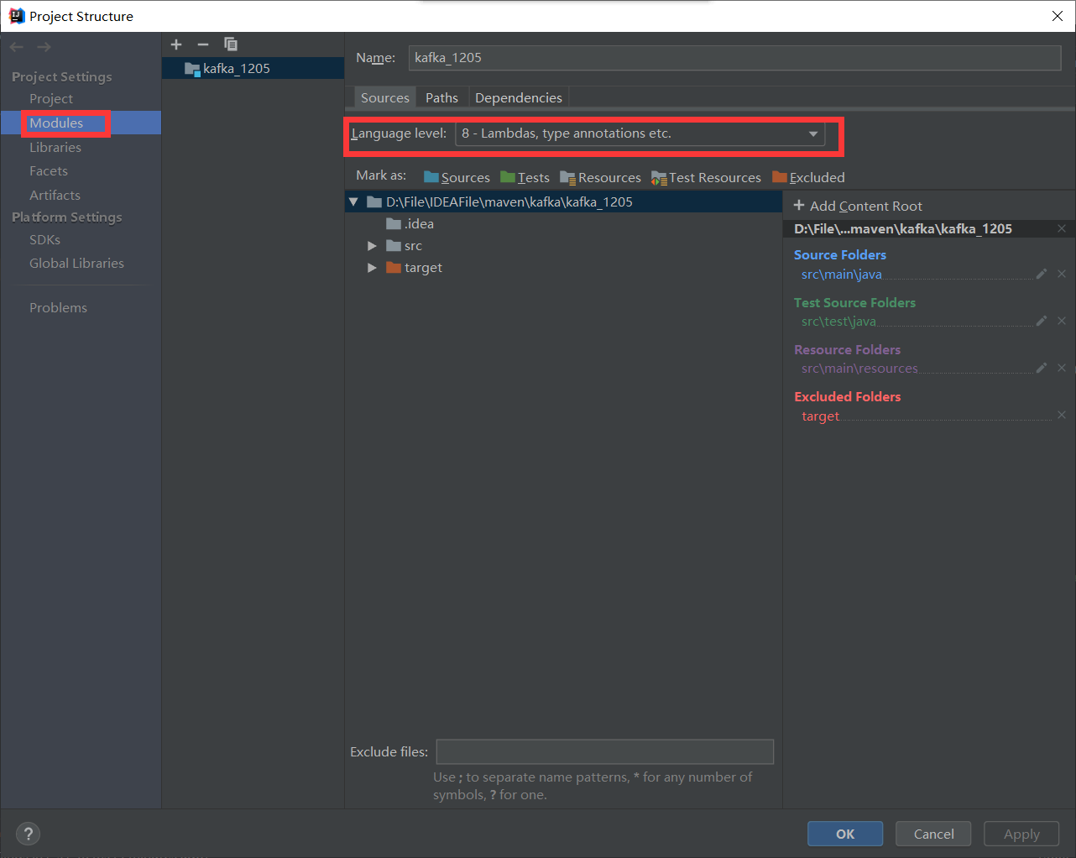Viewport: 1076px width, 858px height.
Task: Click the Copy module icon
Action: [x=230, y=44]
